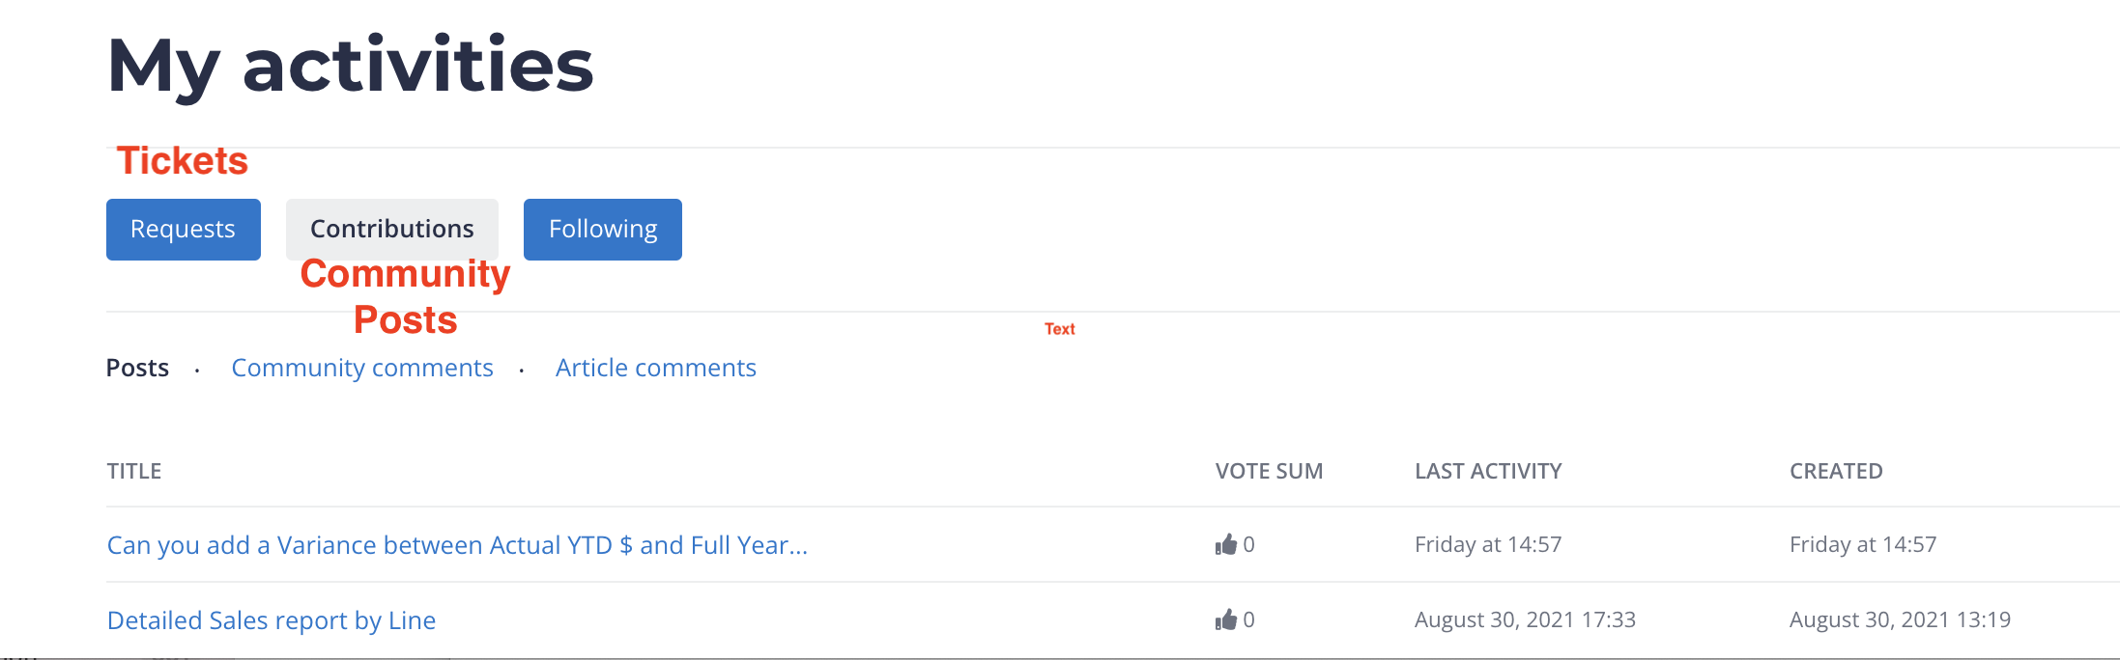Image resolution: width=2120 pixels, height=660 pixels.
Task: Click August 30, 2021 13:19 created date
Action: pyautogui.click(x=1900, y=619)
